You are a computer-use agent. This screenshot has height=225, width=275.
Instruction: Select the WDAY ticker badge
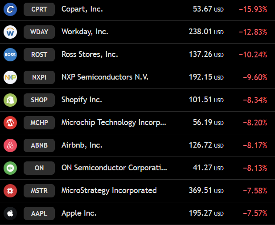click(x=39, y=32)
